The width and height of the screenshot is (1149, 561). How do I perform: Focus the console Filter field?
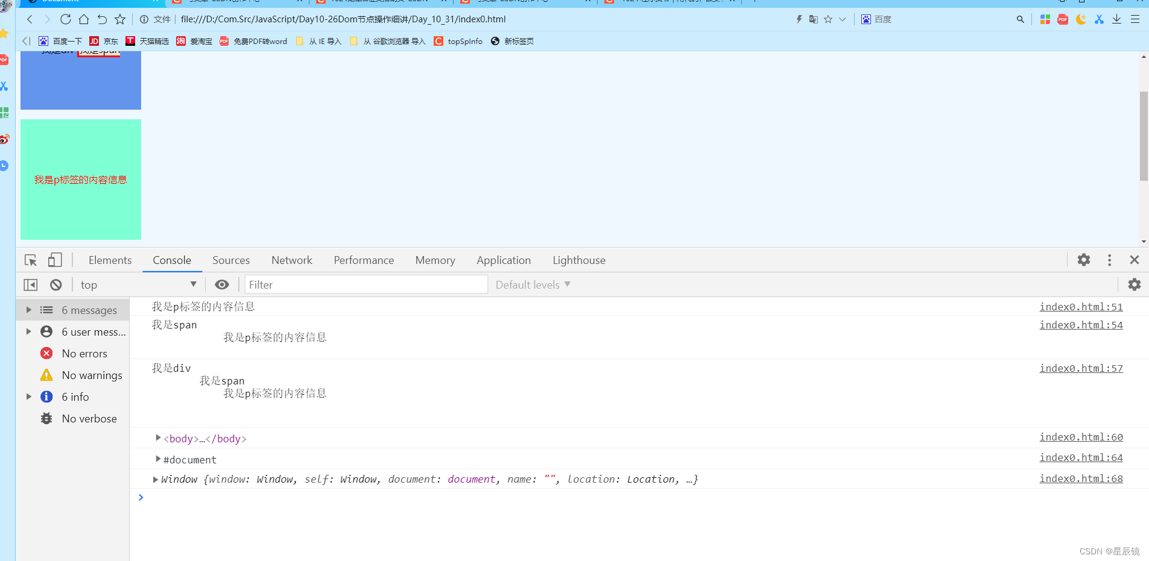pos(366,284)
